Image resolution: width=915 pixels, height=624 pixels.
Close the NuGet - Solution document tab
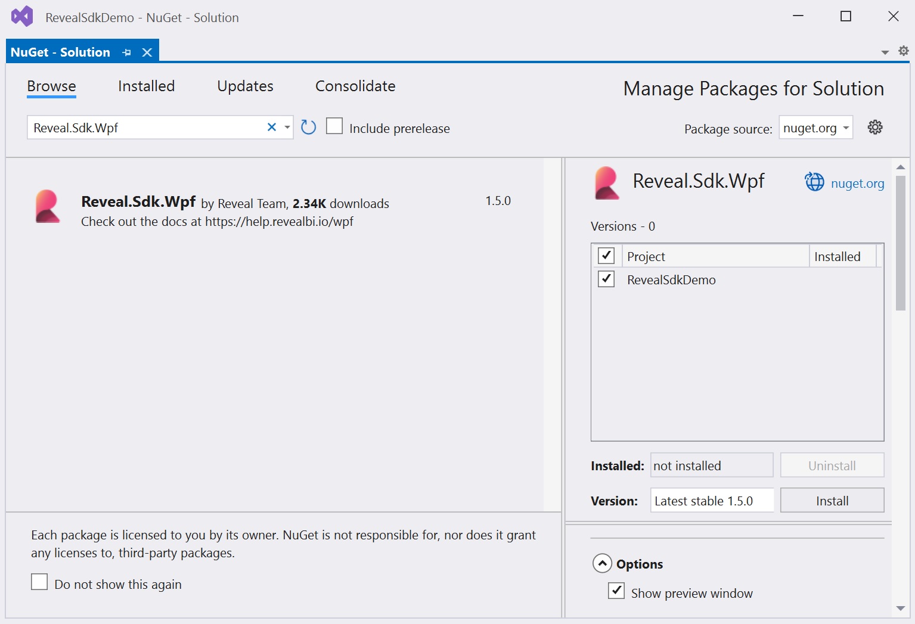pyautogui.click(x=147, y=52)
